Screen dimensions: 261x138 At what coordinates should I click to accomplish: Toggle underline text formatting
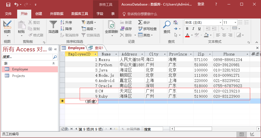pos(199,29)
